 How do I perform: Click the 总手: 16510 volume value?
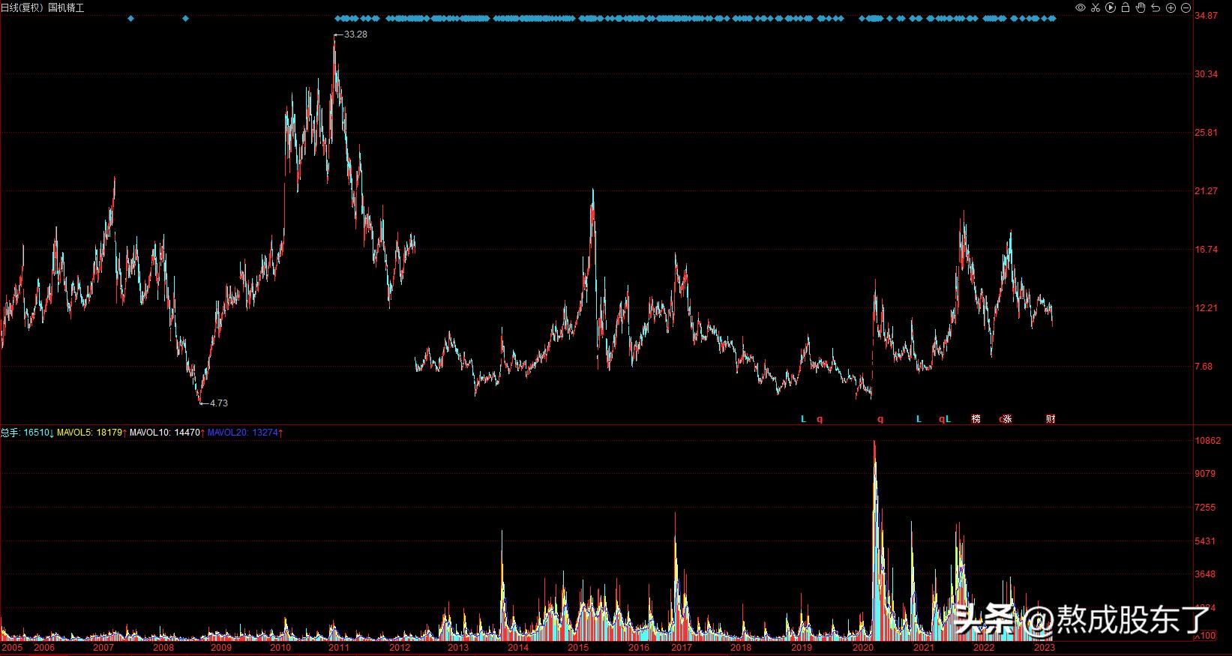[27, 433]
